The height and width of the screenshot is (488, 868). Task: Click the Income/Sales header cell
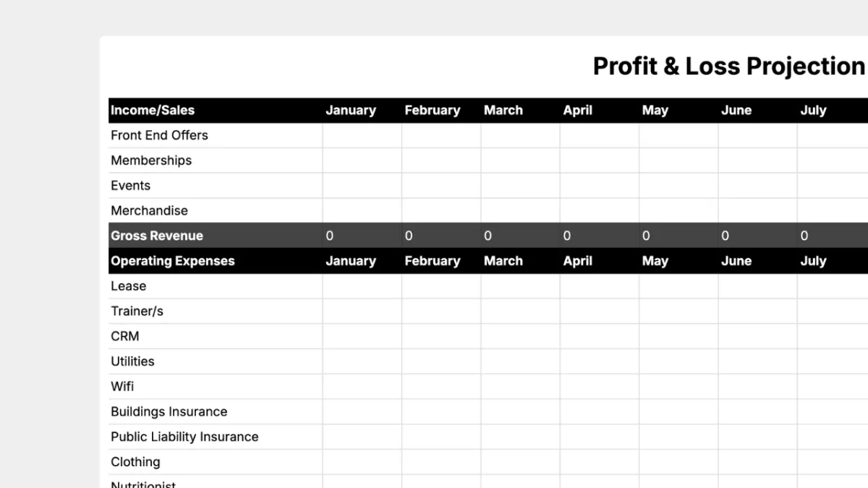216,111
